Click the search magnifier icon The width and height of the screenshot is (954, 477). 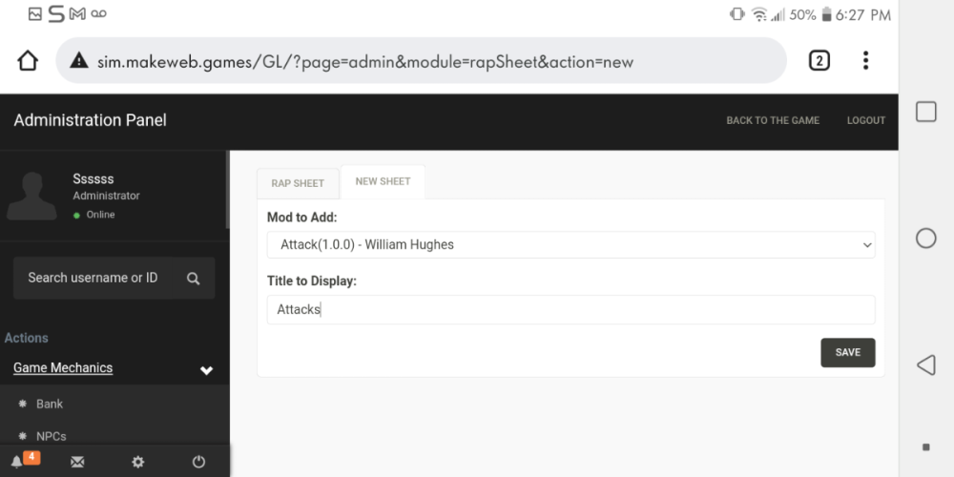click(x=193, y=279)
